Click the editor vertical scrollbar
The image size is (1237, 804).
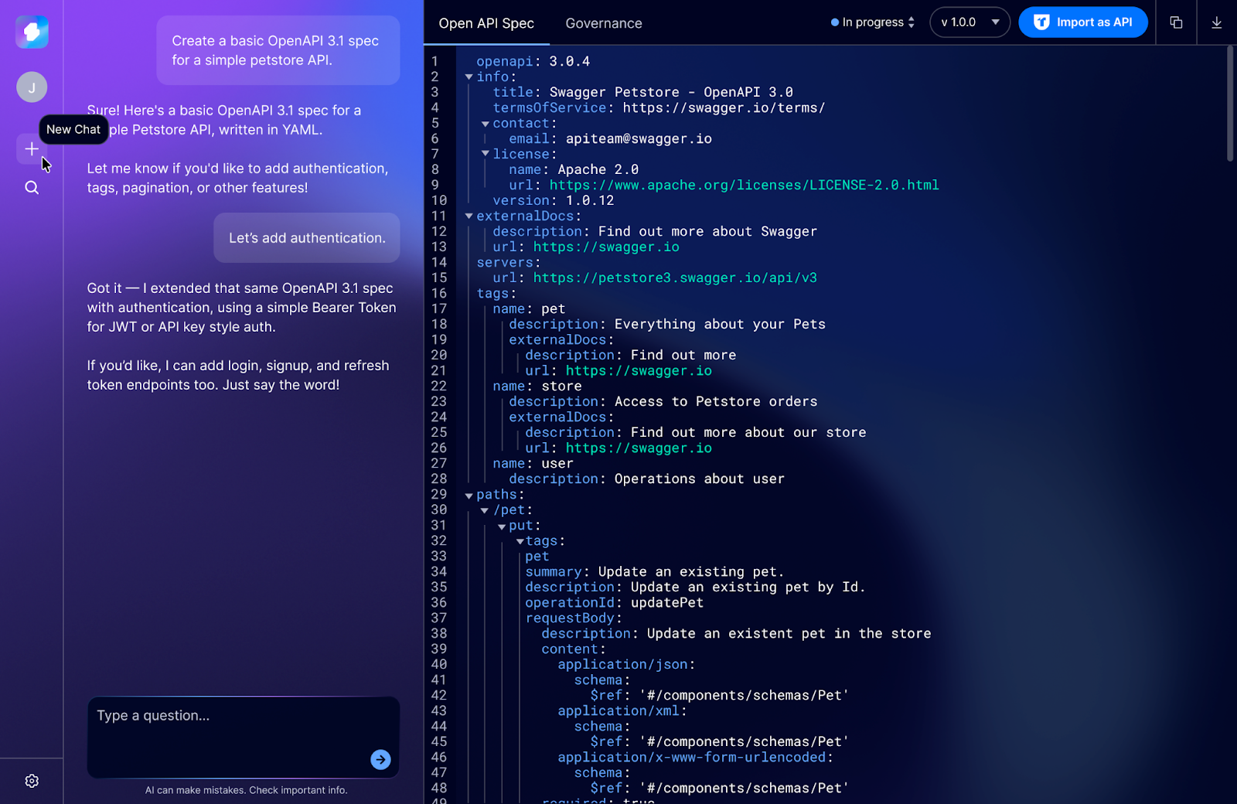coord(1230,104)
